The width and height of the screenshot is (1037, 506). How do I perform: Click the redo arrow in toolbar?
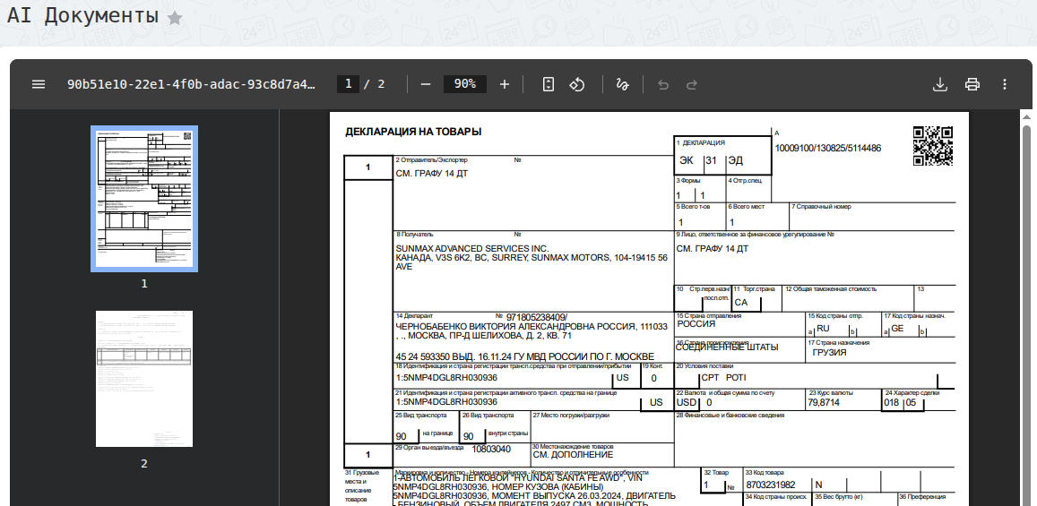pos(692,84)
